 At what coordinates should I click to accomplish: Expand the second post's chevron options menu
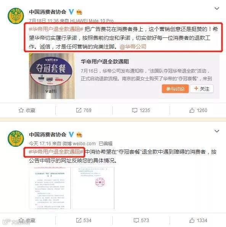(217, 131)
